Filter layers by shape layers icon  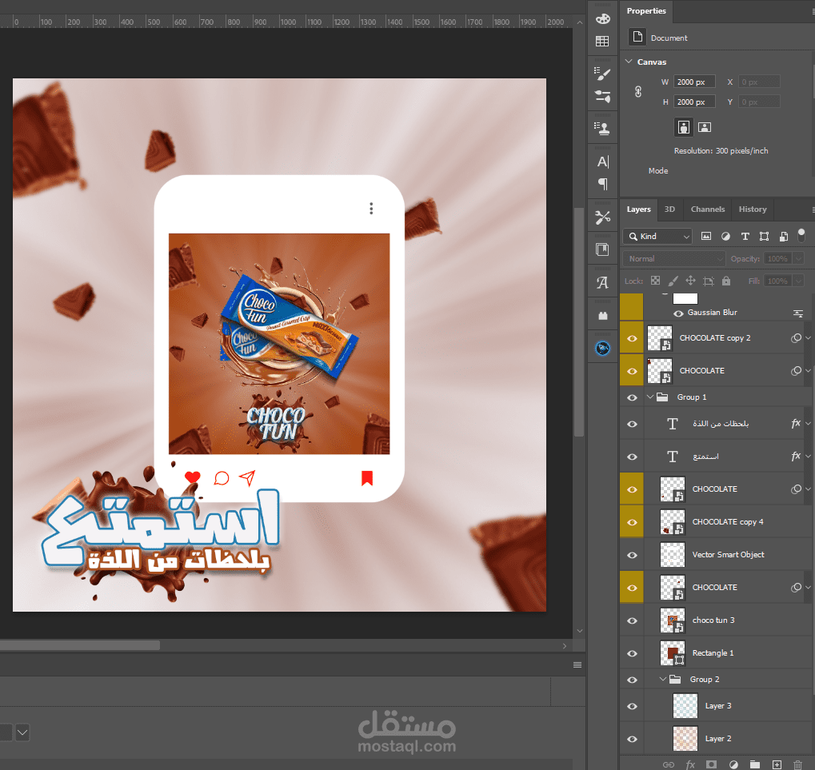764,237
